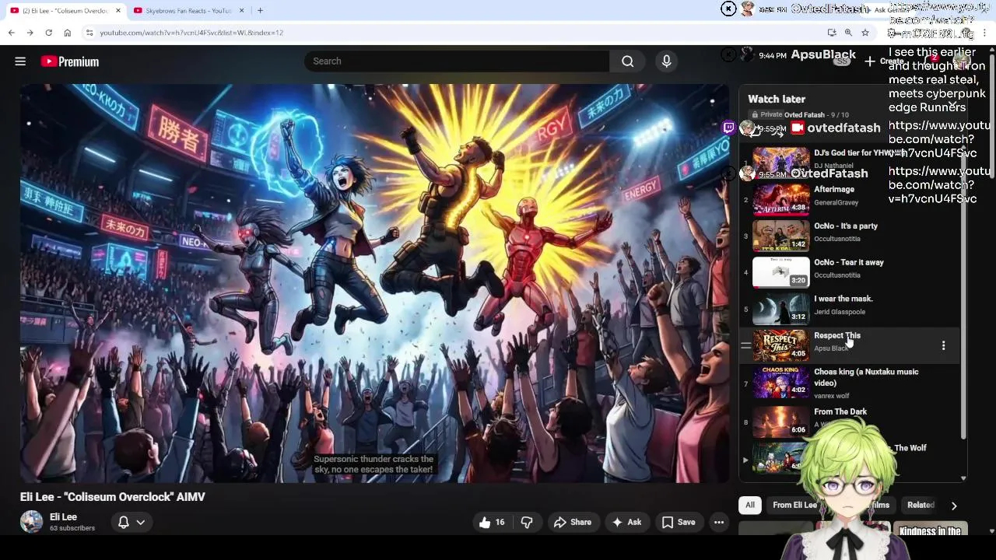This screenshot has height=560, width=996.
Task: Click browser back arrow
Action: pyautogui.click(x=11, y=33)
